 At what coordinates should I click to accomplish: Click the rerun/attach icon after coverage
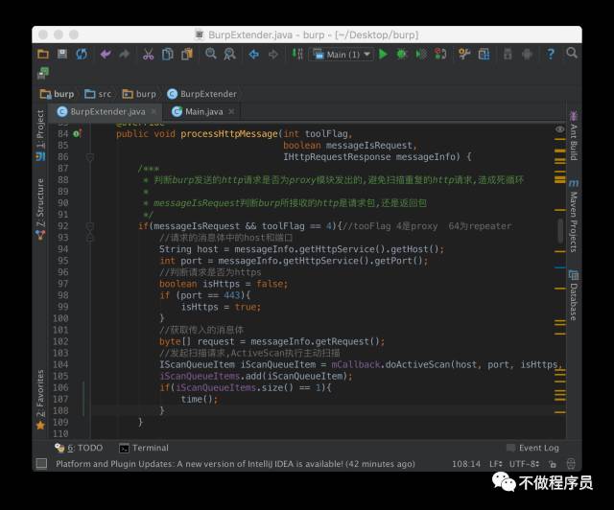[x=440, y=54]
